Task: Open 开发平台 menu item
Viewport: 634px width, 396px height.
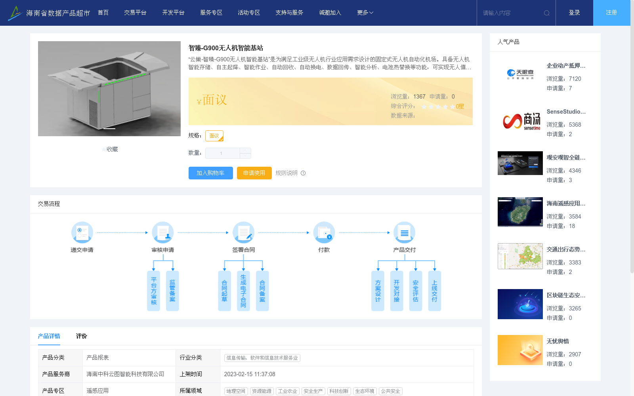Action: [x=173, y=13]
